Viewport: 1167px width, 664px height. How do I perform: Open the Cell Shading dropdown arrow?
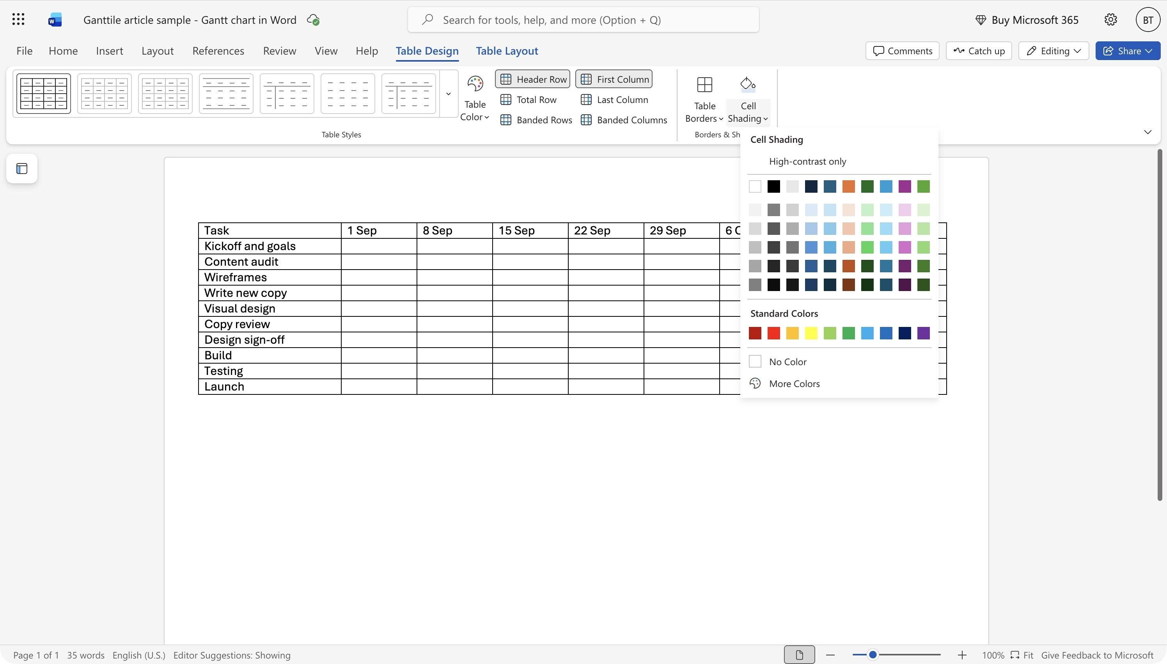click(x=765, y=119)
